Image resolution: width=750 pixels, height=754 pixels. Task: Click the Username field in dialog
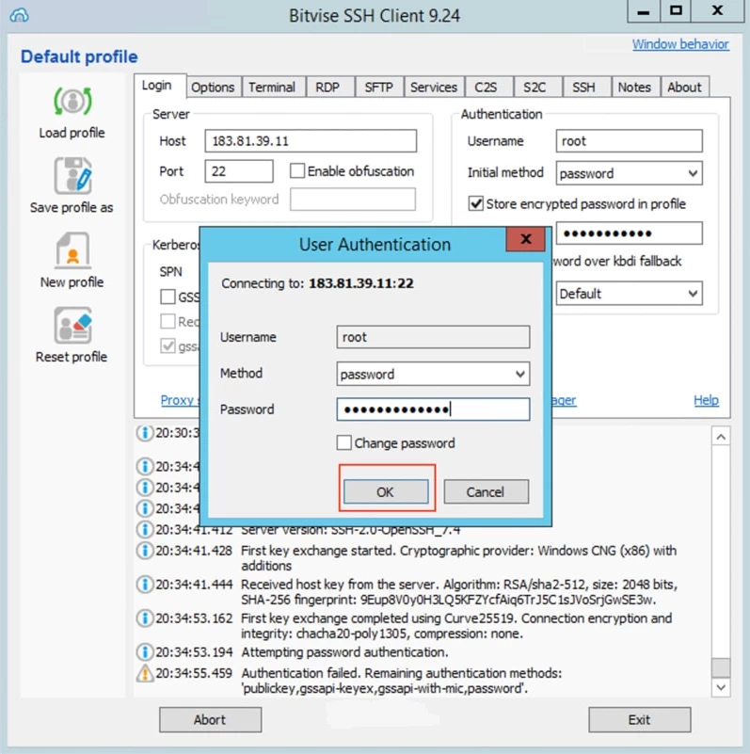click(433, 337)
